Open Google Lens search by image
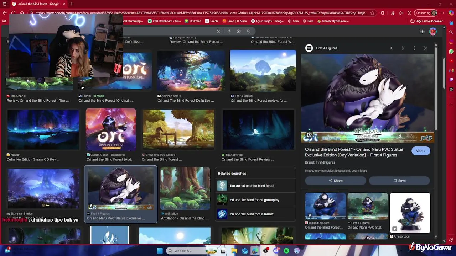This screenshot has height=256, width=456. click(x=239, y=31)
